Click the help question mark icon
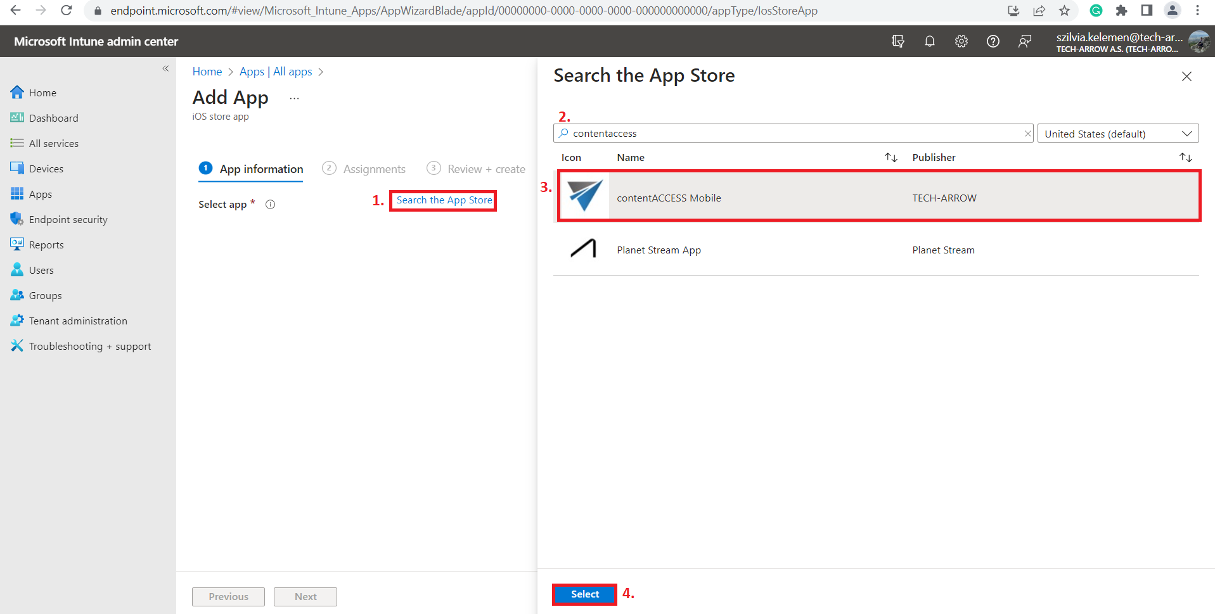The image size is (1215, 614). click(993, 41)
